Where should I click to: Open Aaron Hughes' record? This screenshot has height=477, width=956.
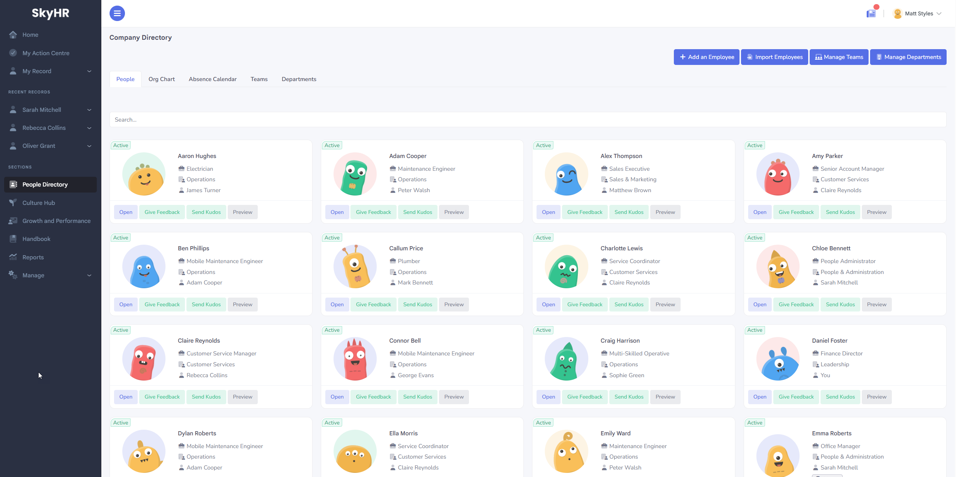coord(126,212)
